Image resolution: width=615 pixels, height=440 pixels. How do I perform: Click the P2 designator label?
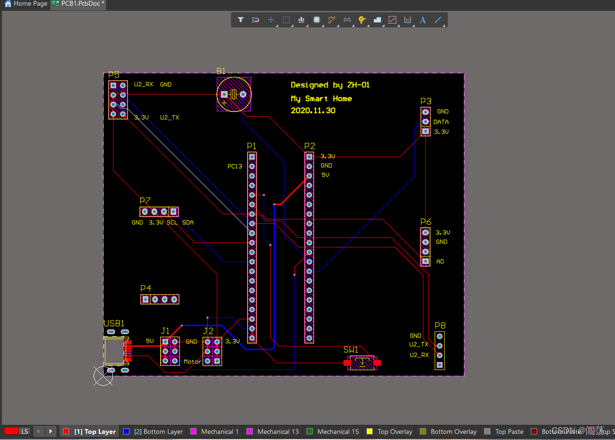point(310,146)
